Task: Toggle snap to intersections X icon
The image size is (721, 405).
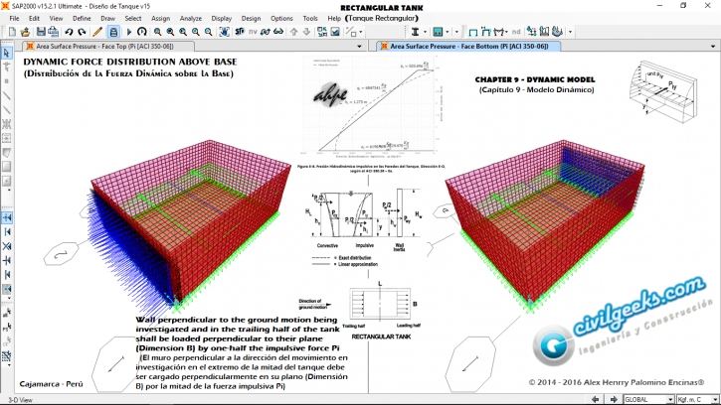Action: click(6, 246)
